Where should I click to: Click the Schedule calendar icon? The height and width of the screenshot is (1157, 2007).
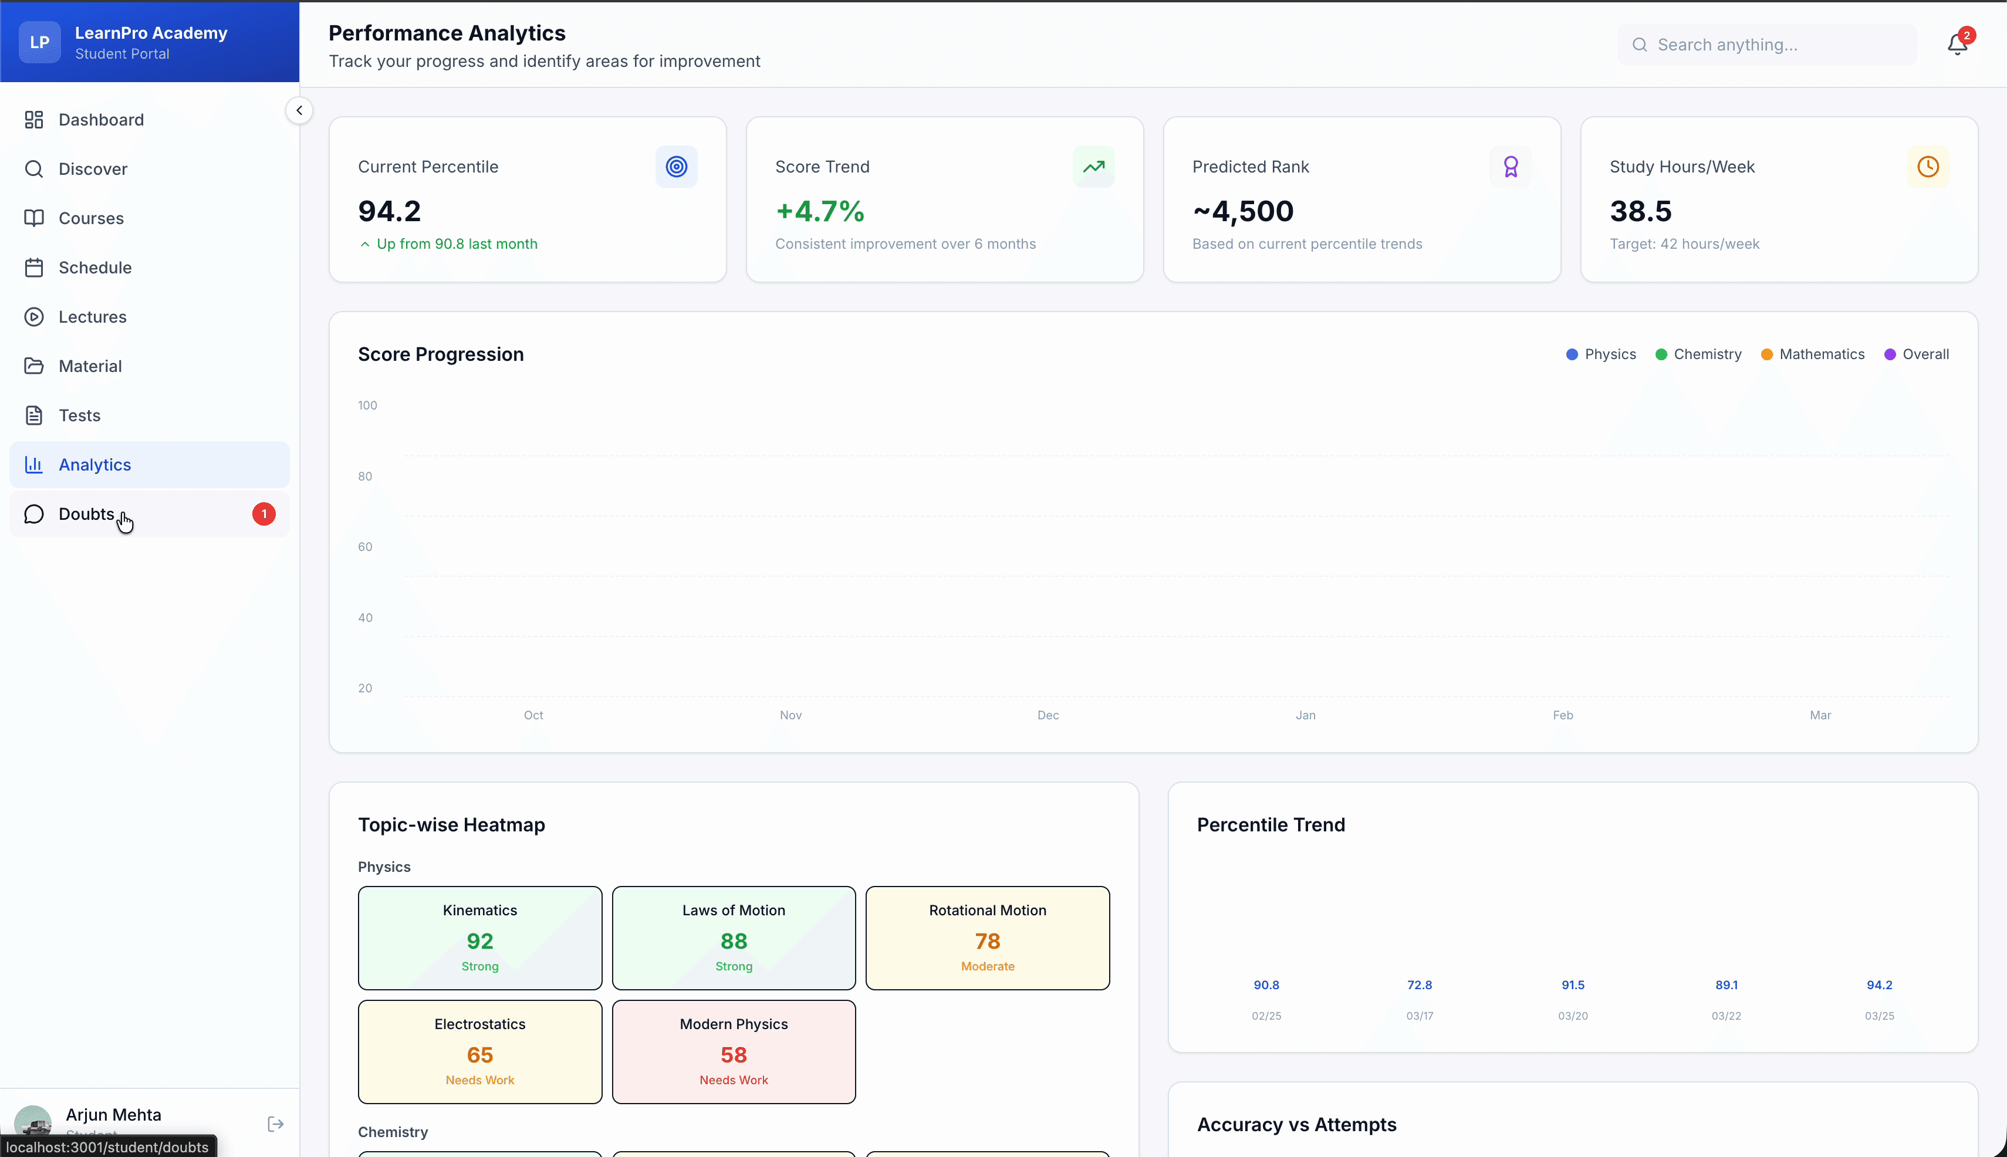click(34, 267)
